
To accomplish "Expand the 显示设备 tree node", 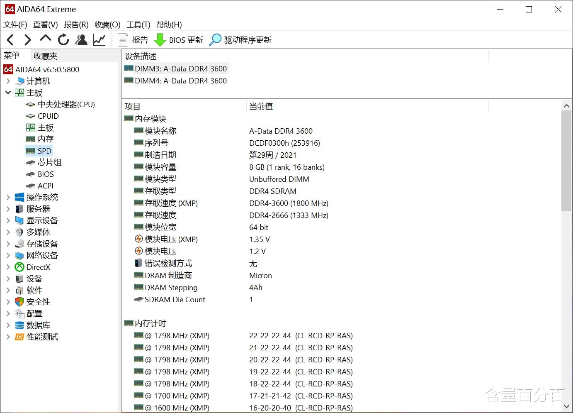I will [8, 220].
